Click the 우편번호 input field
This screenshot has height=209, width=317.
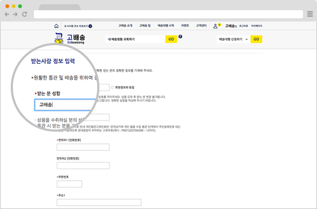tap(69, 184)
